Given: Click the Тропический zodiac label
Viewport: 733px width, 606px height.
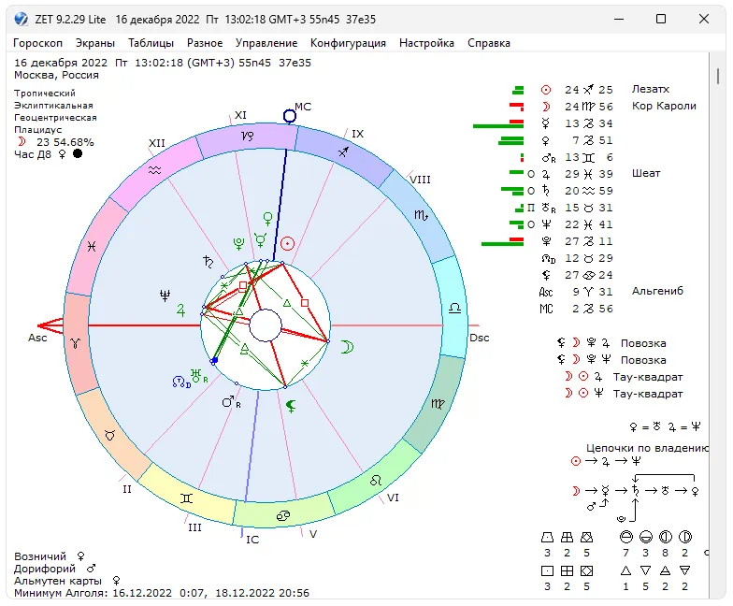Looking at the screenshot, I should pos(45,94).
